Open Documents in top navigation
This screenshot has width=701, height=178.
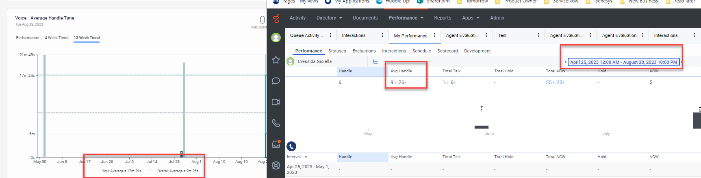pyautogui.click(x=365, y=18)
